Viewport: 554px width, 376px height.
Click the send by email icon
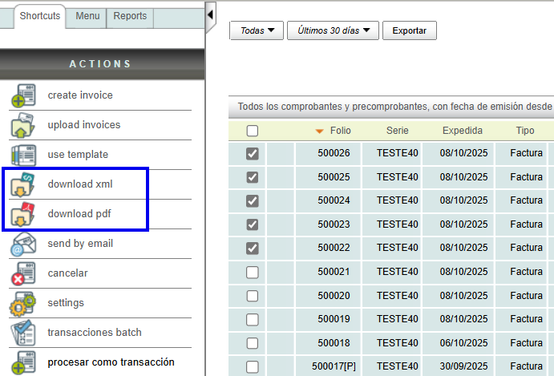pos(22,245)
